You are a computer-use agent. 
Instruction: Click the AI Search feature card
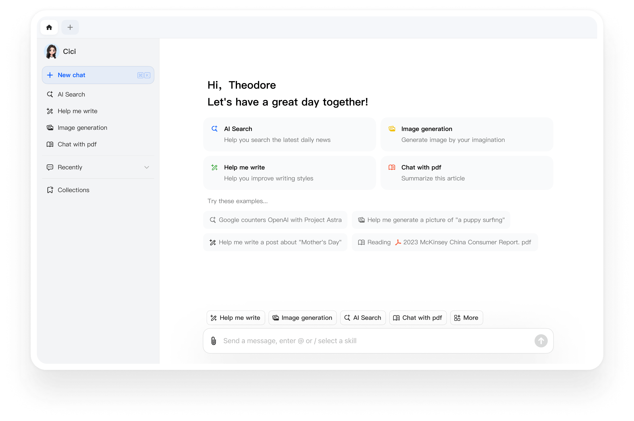pyautogui.click(x=289, y=134)
